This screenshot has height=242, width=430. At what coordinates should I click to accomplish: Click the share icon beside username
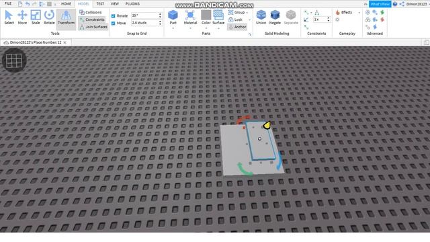pos(402,4)
